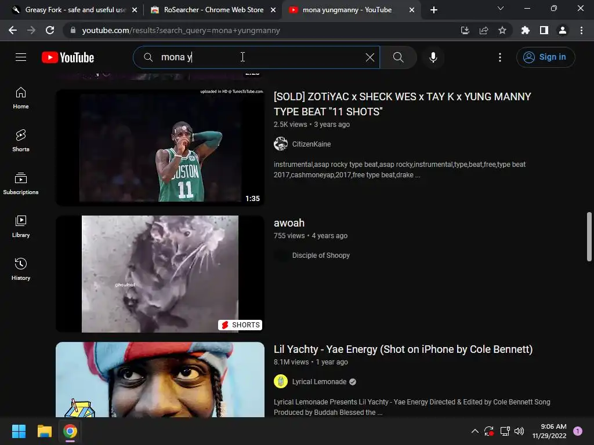The height and width of the screenshot is (445, 594).
Task: Share this page icon
Action: [x=483, y=30]
